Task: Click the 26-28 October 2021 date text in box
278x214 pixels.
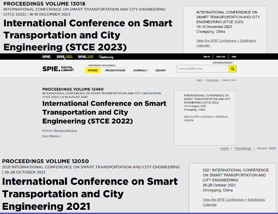Action: point(219,185)
